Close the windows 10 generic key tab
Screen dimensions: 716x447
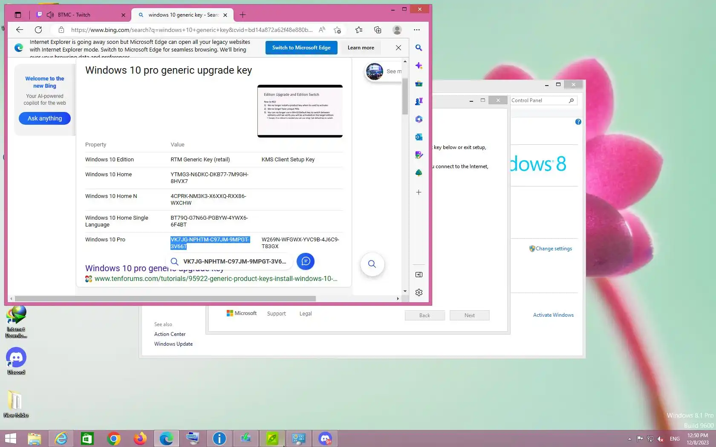click(x=225, y=15)
